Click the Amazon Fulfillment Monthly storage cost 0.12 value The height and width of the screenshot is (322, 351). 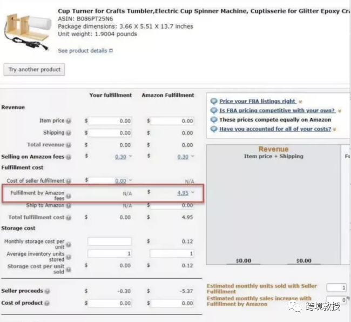(187, 242)
